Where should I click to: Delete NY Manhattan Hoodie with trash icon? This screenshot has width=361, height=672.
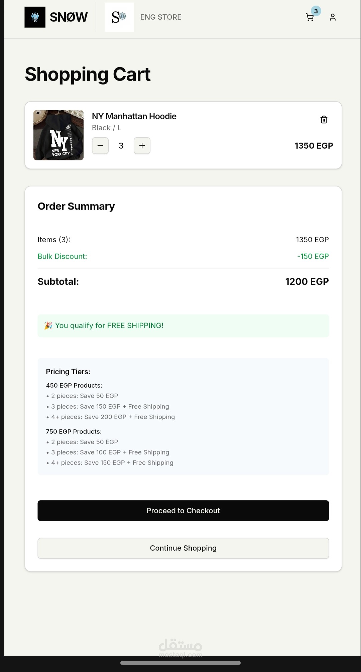coord(324,120)
